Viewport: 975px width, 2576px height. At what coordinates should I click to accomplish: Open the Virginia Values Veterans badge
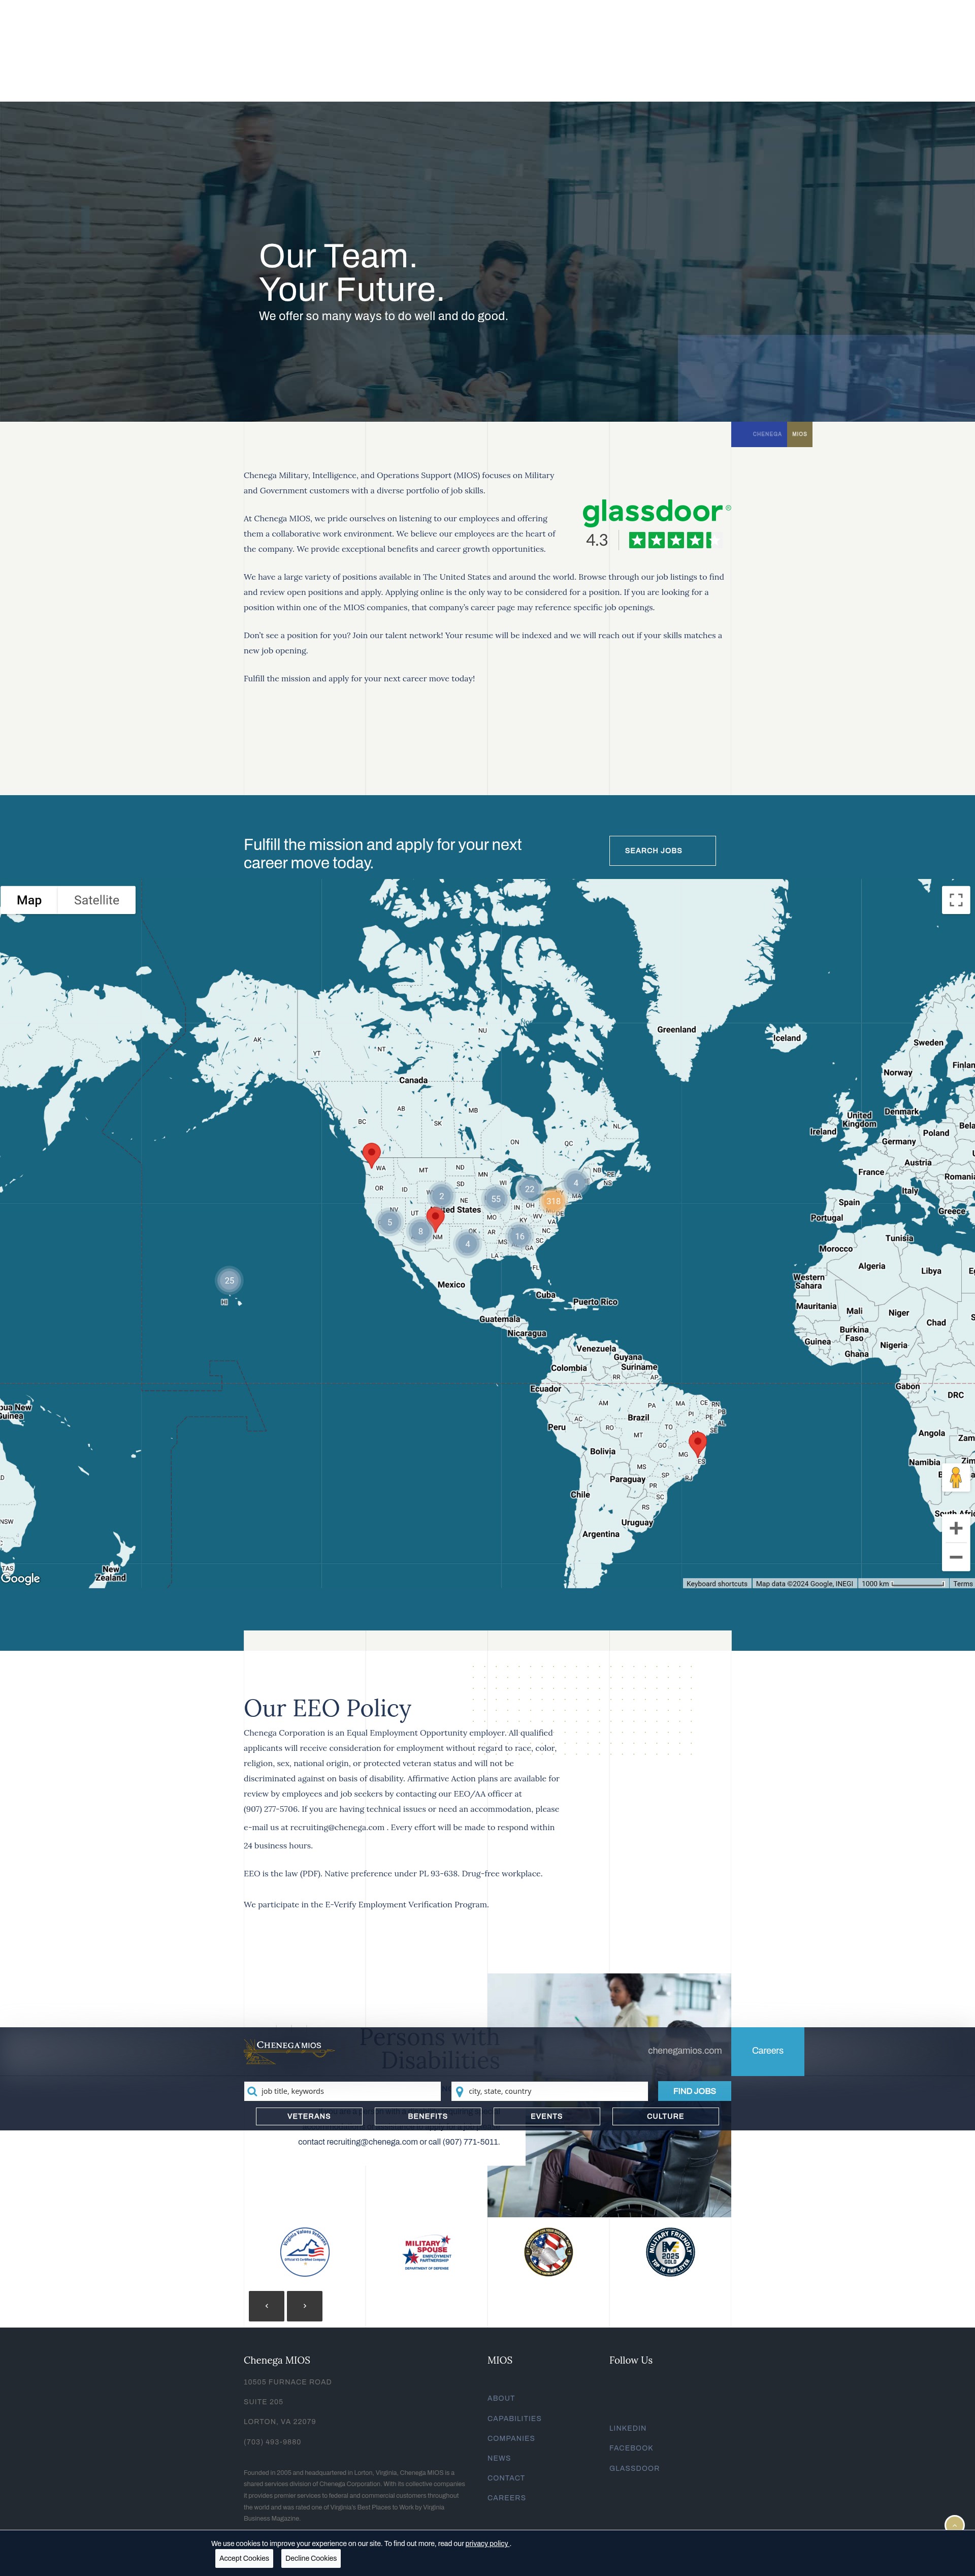305,2252
